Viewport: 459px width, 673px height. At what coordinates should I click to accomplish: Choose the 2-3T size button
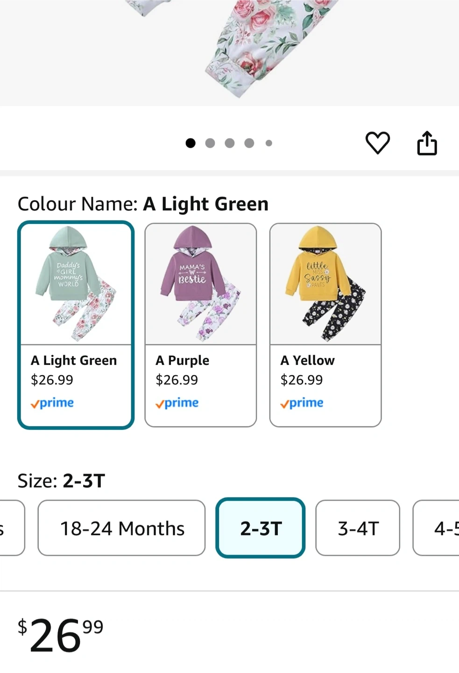[x=261, y=528]
